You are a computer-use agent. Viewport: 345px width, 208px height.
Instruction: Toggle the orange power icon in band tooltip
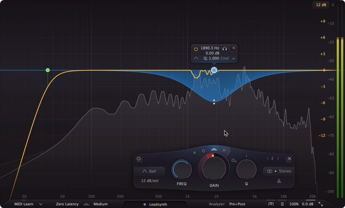[196, 49]
